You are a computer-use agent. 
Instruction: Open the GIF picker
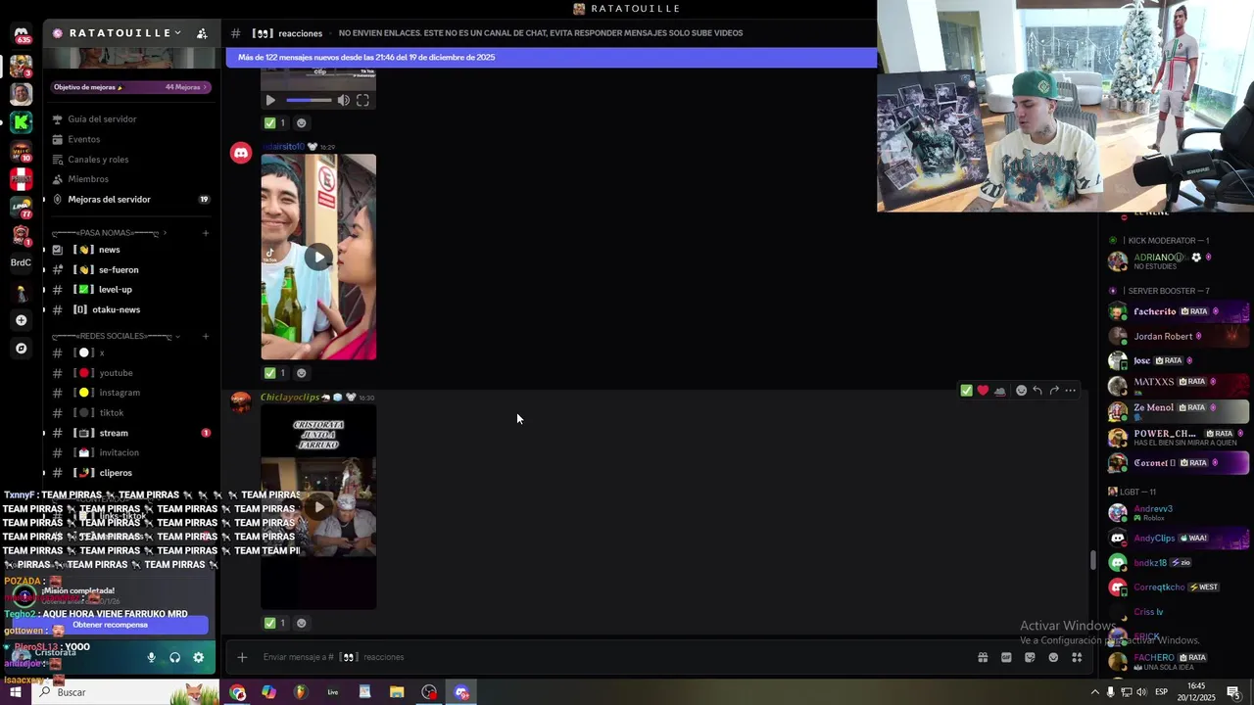(1006, 657)
